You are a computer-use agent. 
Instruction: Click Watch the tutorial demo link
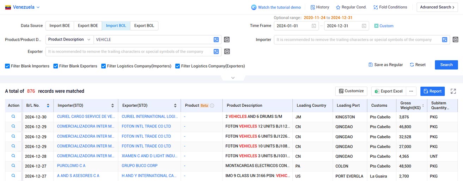tap(276, 7)
